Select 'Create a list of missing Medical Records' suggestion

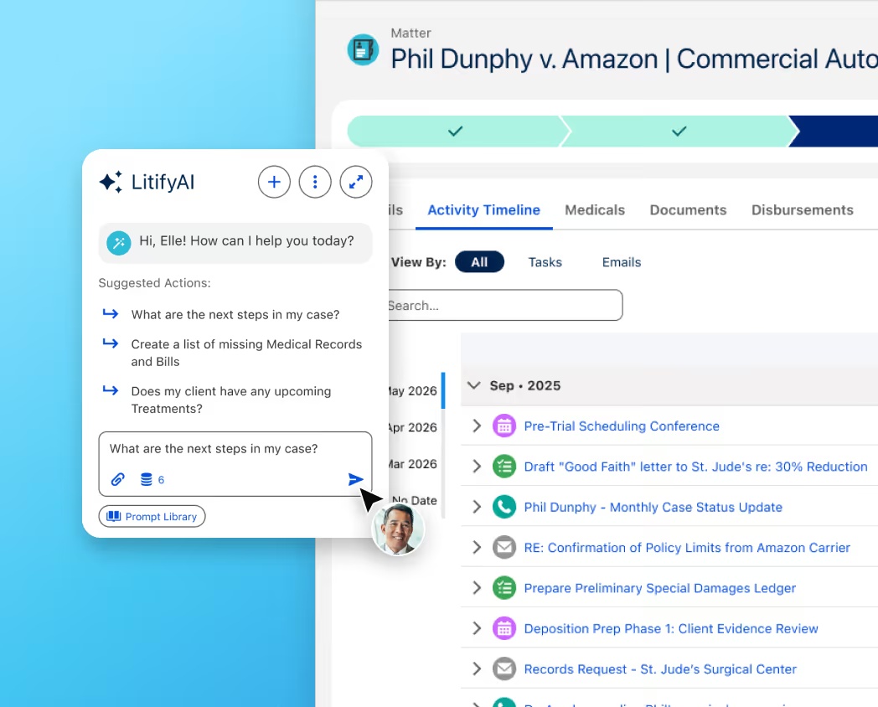tap(246, 353)
